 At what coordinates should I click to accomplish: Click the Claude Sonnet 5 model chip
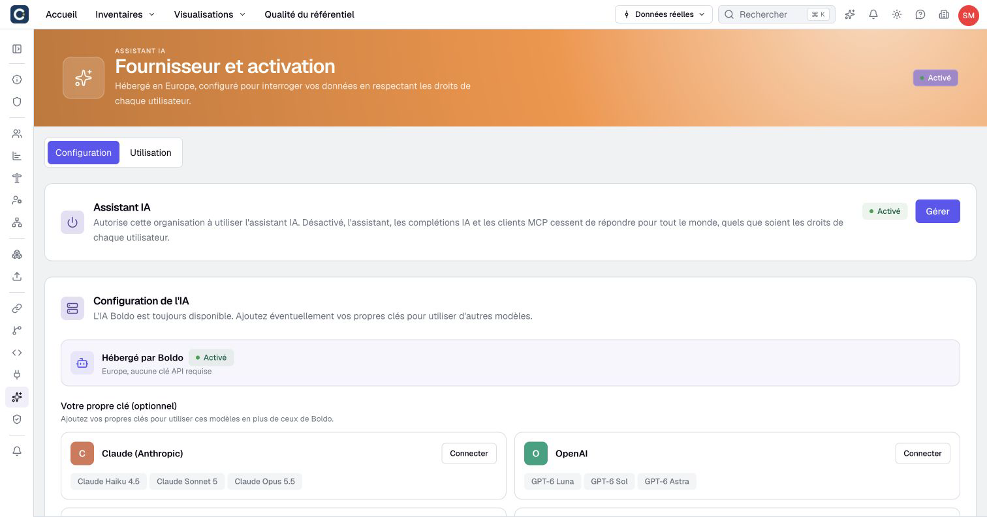(187, 481)
